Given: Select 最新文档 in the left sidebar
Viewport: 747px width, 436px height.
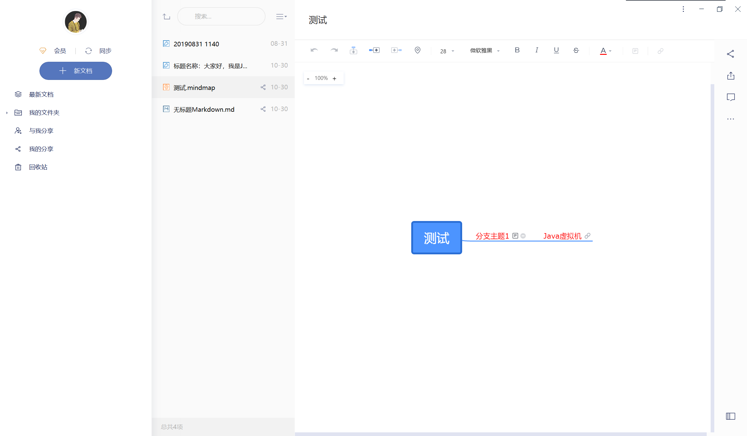Looking at the screenshot, I should (41, 94).
